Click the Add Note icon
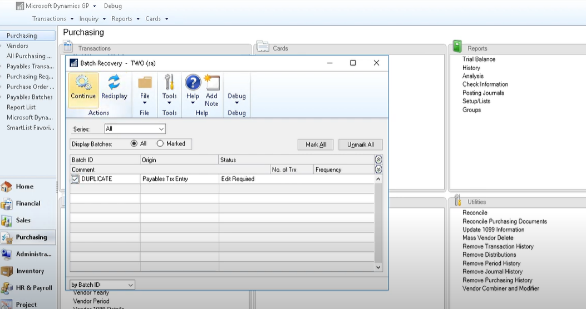This screenshot has width=586, height=309. click(211, 83)
